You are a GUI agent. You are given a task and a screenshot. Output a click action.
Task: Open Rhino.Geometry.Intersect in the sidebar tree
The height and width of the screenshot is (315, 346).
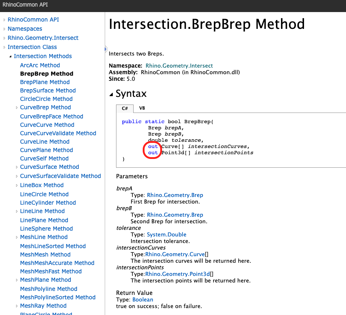point(43,38)
